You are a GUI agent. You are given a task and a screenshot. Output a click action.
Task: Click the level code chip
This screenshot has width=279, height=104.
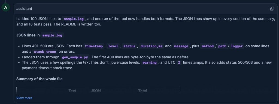[x=113, y=46]
